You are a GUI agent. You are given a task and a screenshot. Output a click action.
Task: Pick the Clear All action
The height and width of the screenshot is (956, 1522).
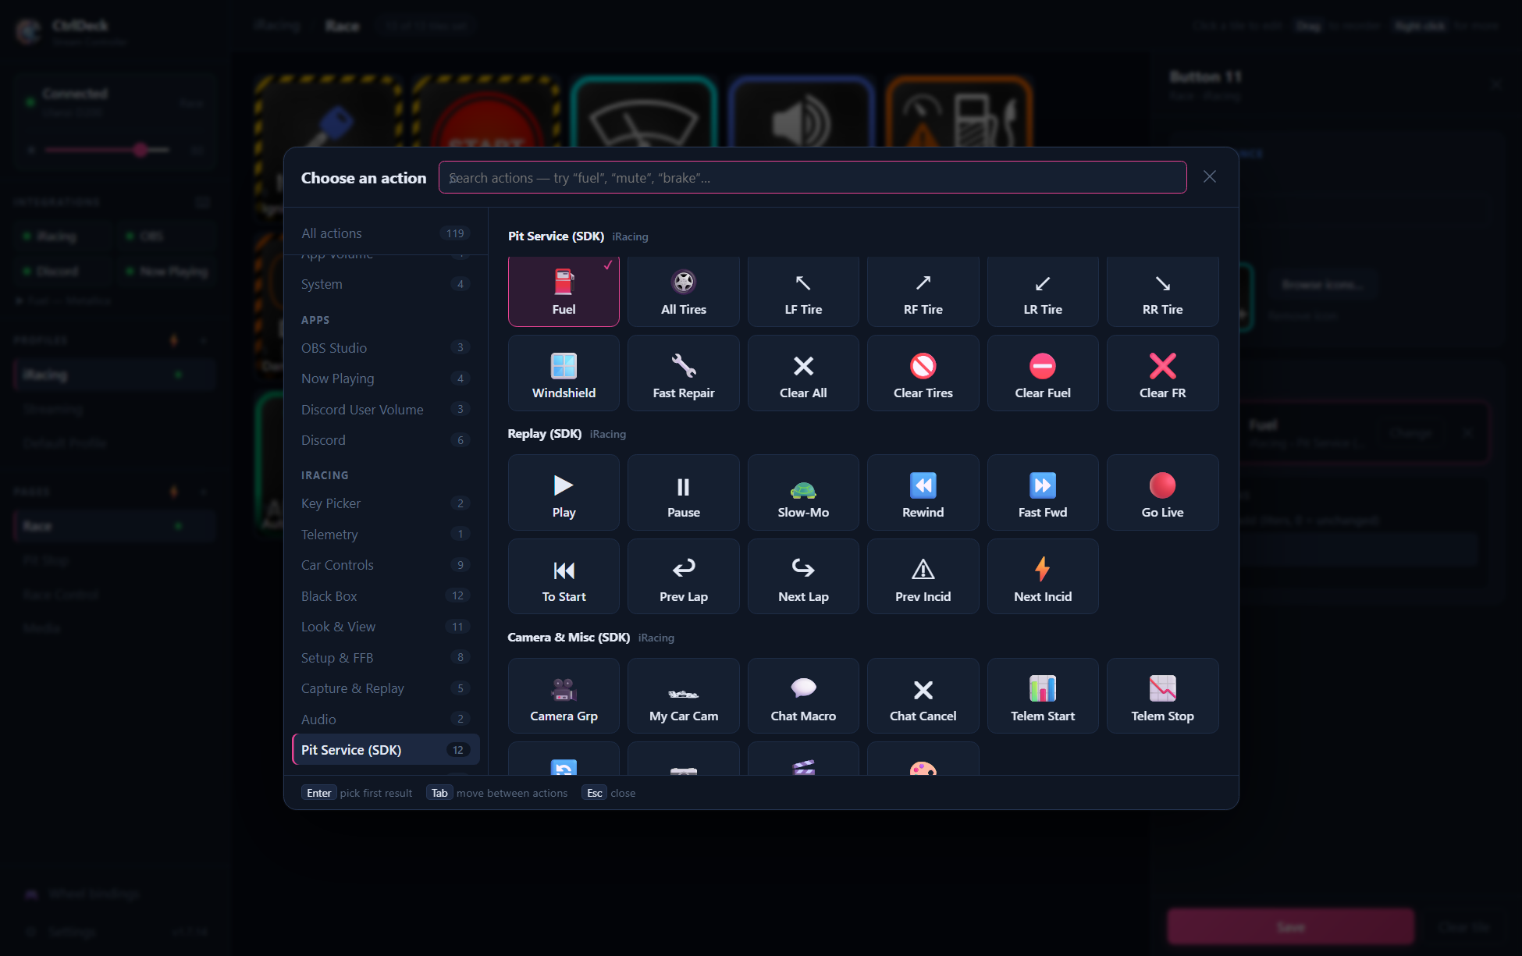click(803, 373)
